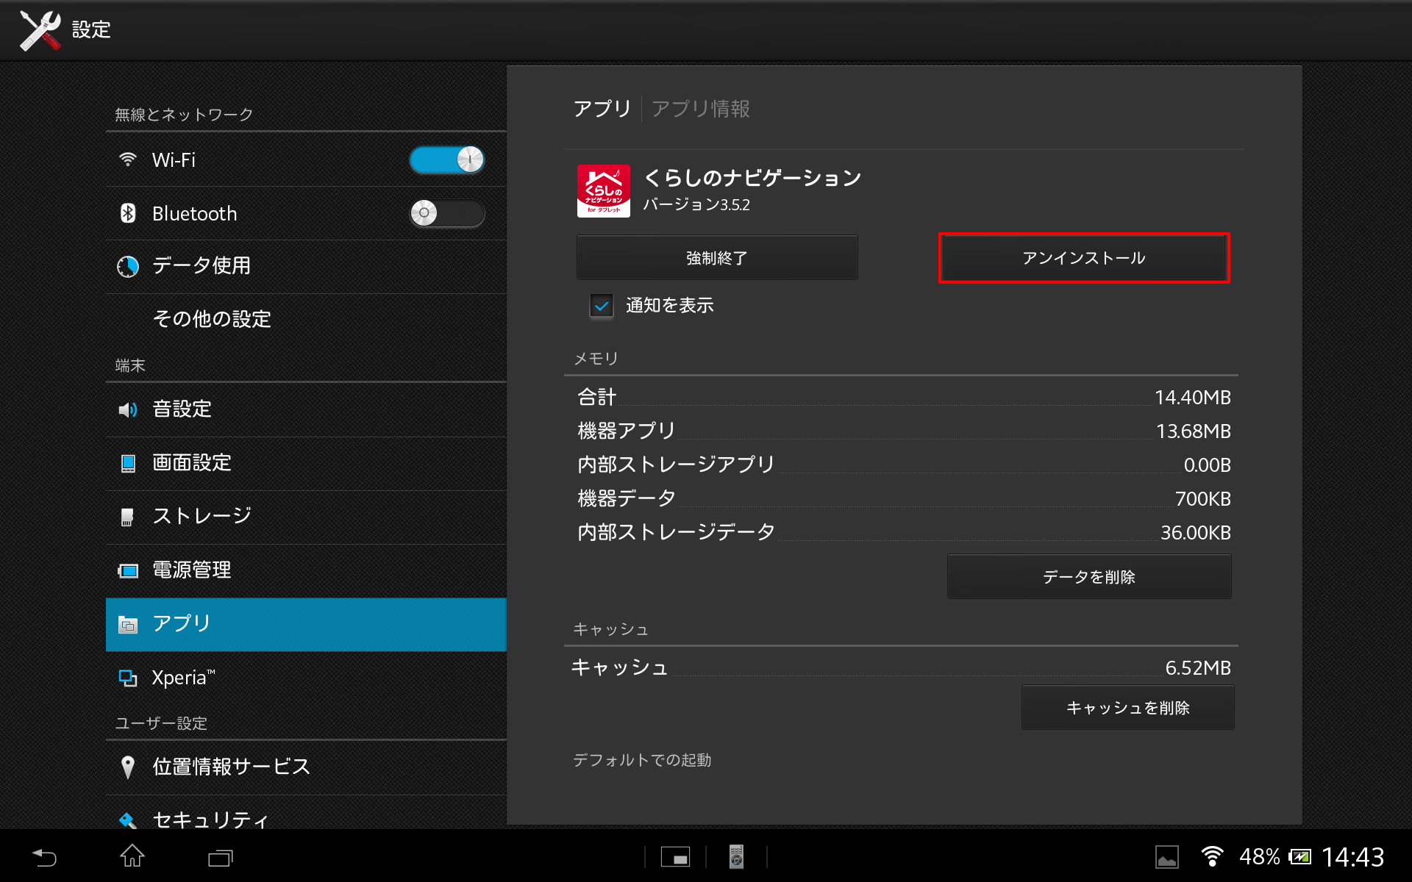Open ストレージ settings
The height and width of the screenshot is (882, 1412).
tap(306, 517)
